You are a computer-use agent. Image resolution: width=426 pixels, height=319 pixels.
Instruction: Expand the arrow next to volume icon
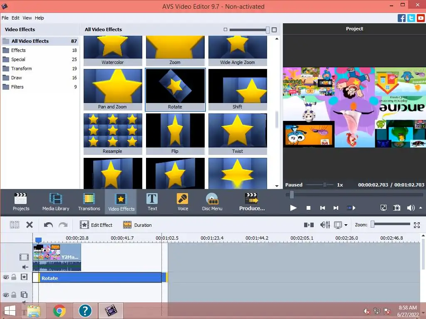[421, 208]
